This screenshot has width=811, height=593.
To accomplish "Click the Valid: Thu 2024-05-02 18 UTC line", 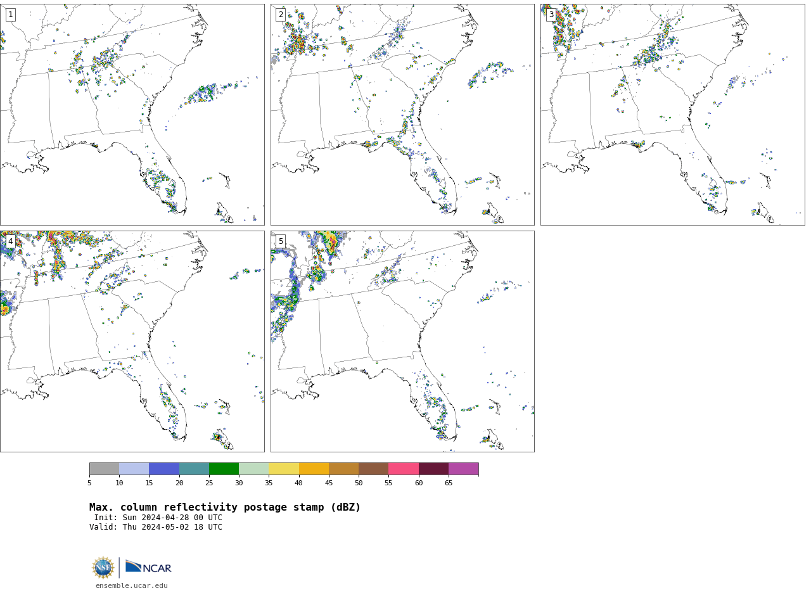I will click(x=156, y=527).
